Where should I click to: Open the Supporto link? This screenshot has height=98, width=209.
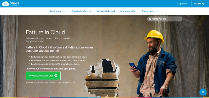point(182,4)
